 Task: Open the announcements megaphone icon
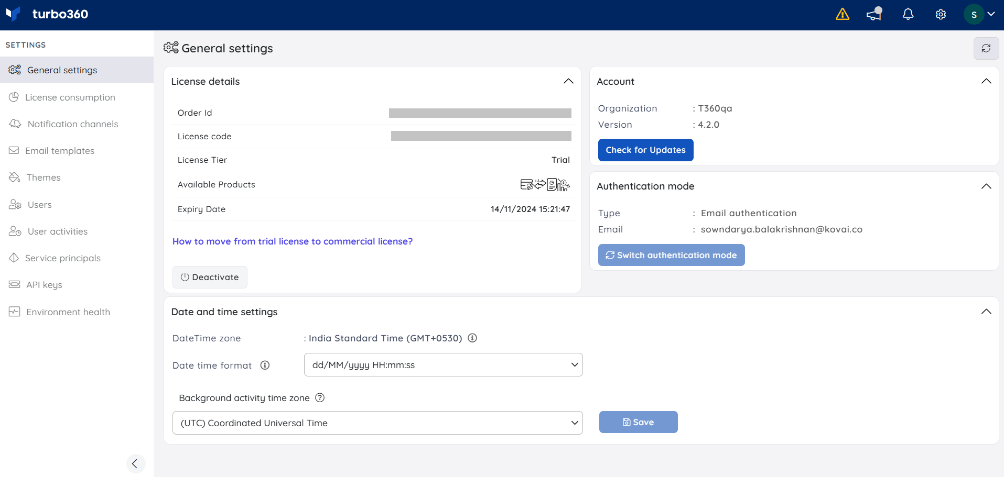pyautogui.click(x=874, y=14)
